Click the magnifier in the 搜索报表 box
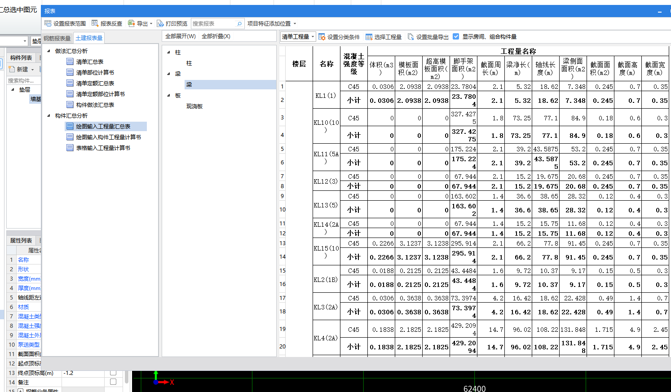 pos(239,24)
